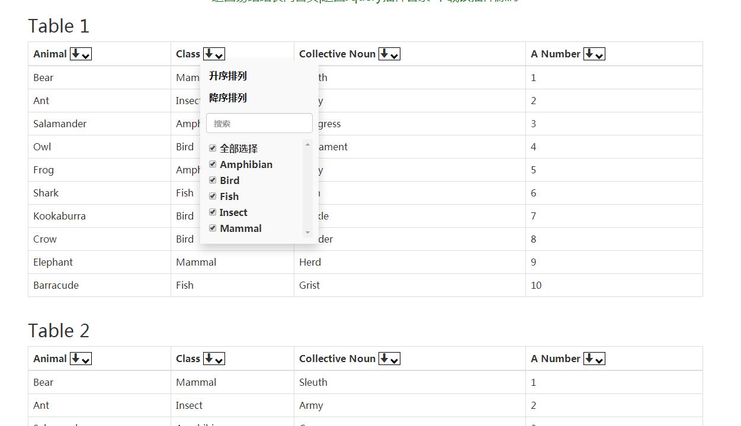Uncheck the Amphibian filter checkbox
Viewport: 741px width, 426px height.
(x=213, y=164)
